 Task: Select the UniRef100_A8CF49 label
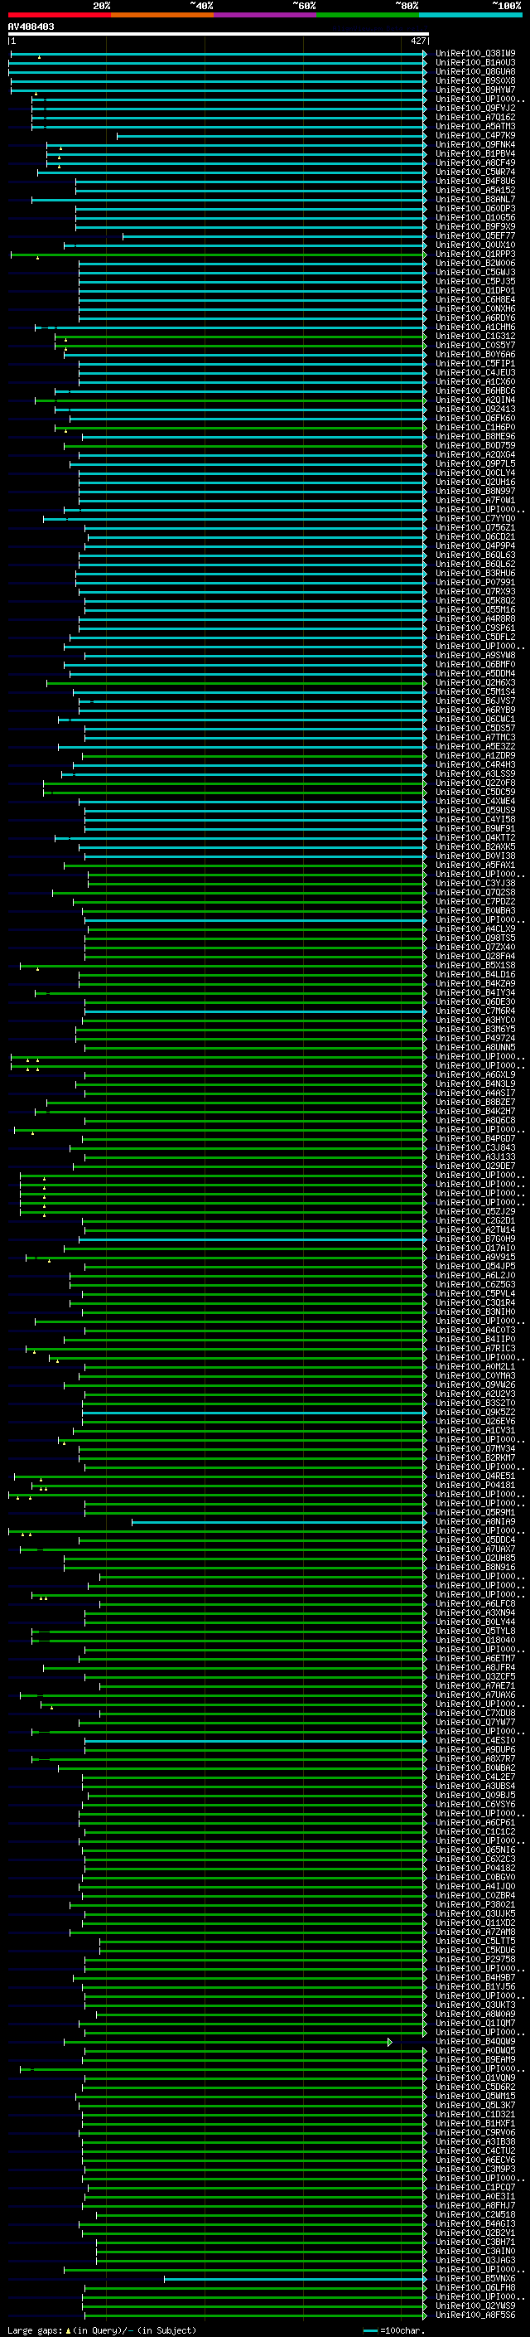[x=475, y=162]
